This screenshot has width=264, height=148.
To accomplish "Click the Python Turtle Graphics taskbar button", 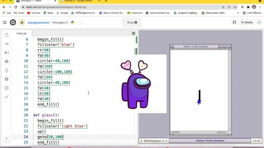I will [x=210, y=141].
